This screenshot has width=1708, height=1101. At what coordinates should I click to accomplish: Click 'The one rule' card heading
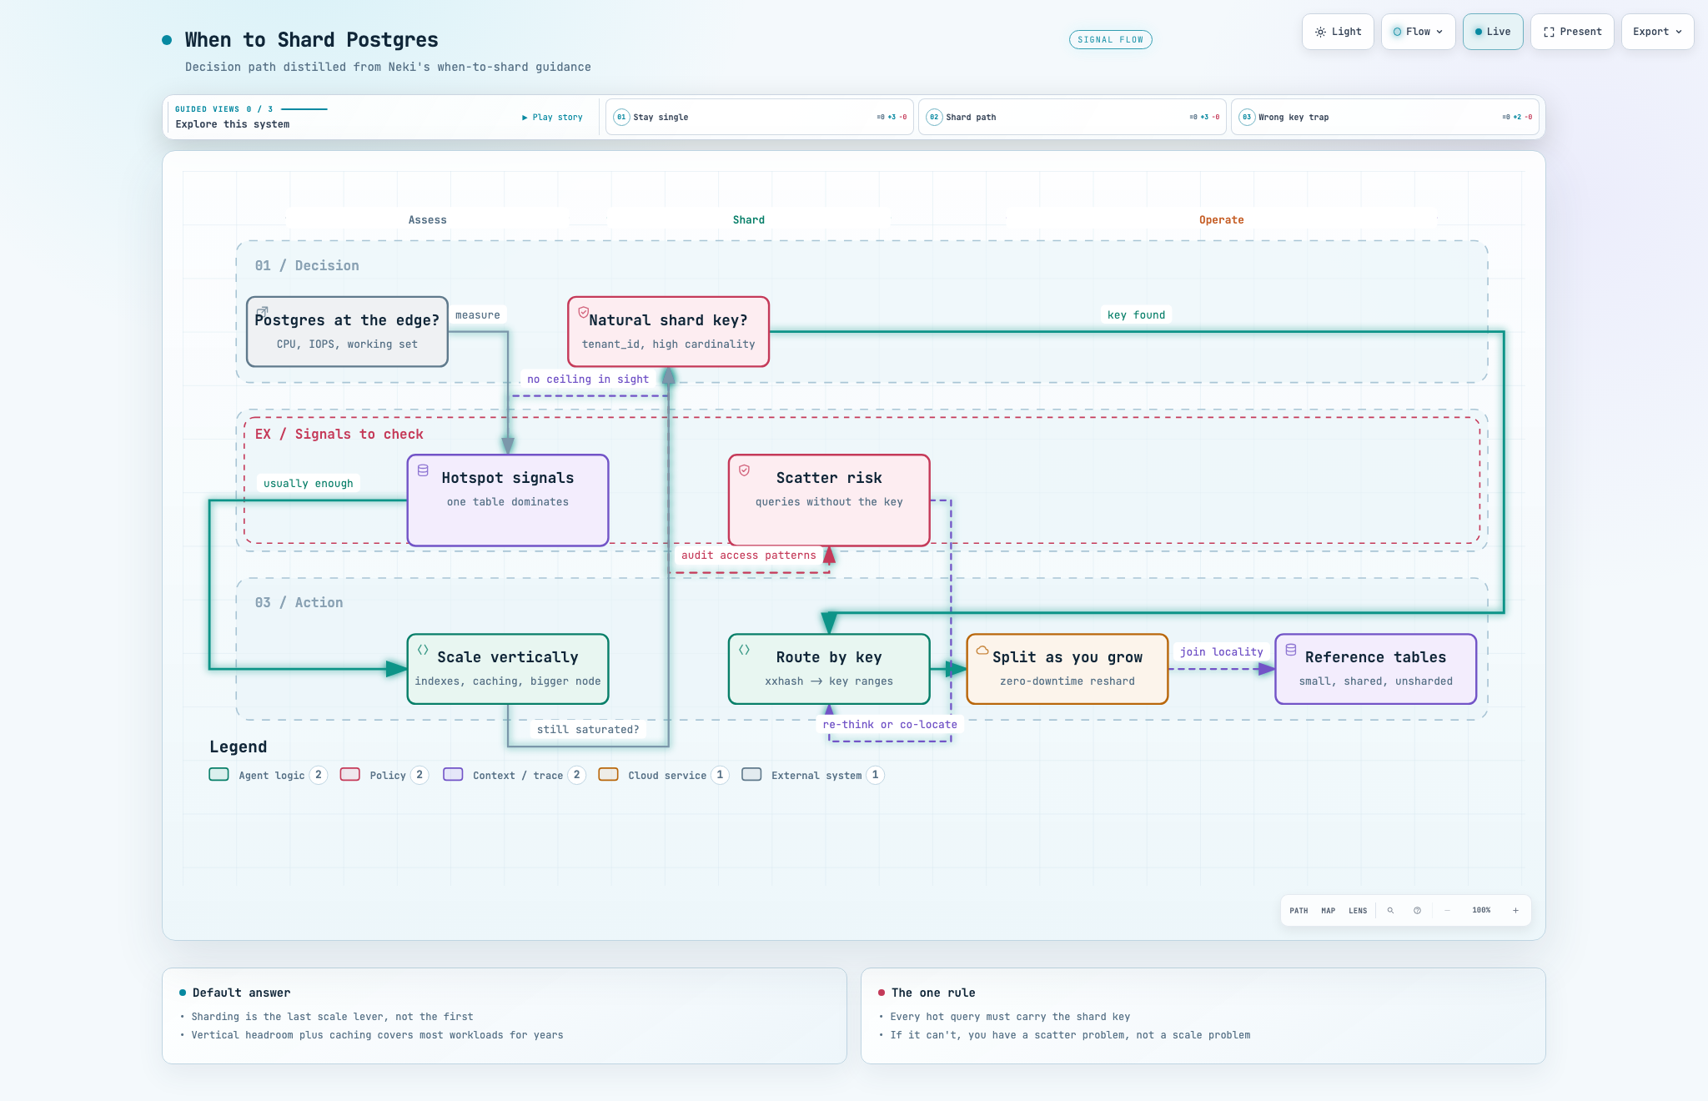[x=933, y=993]
